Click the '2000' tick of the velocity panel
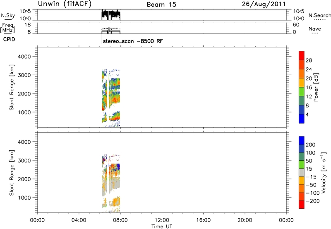Image resolution: width=331 pixels, height=229 pixels. 24,179
